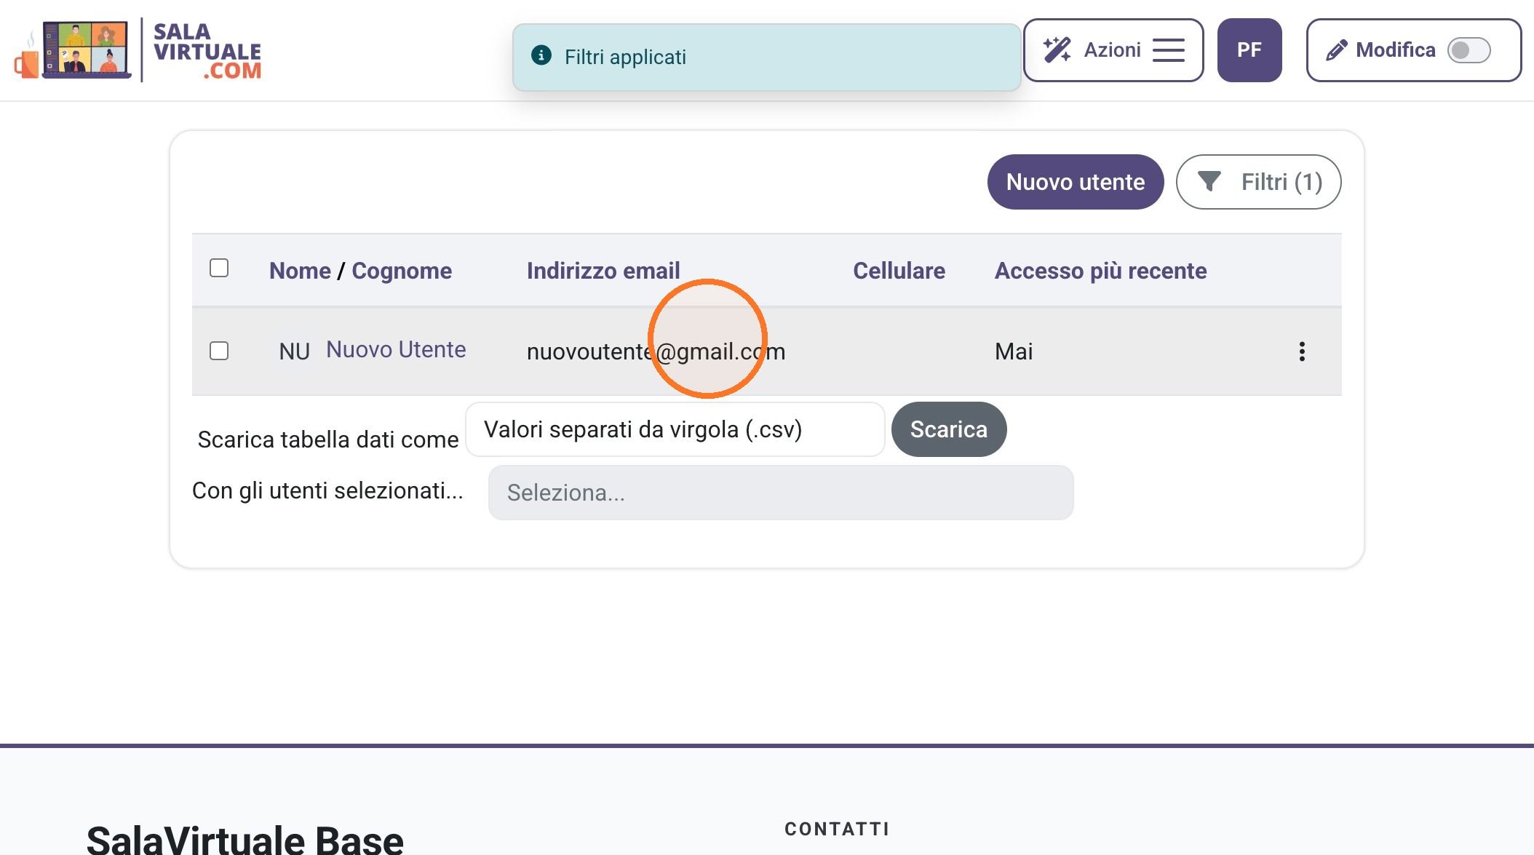Click the Nuovo utente button
The width and height of the screenshot is (1534, 855).
1075,182
